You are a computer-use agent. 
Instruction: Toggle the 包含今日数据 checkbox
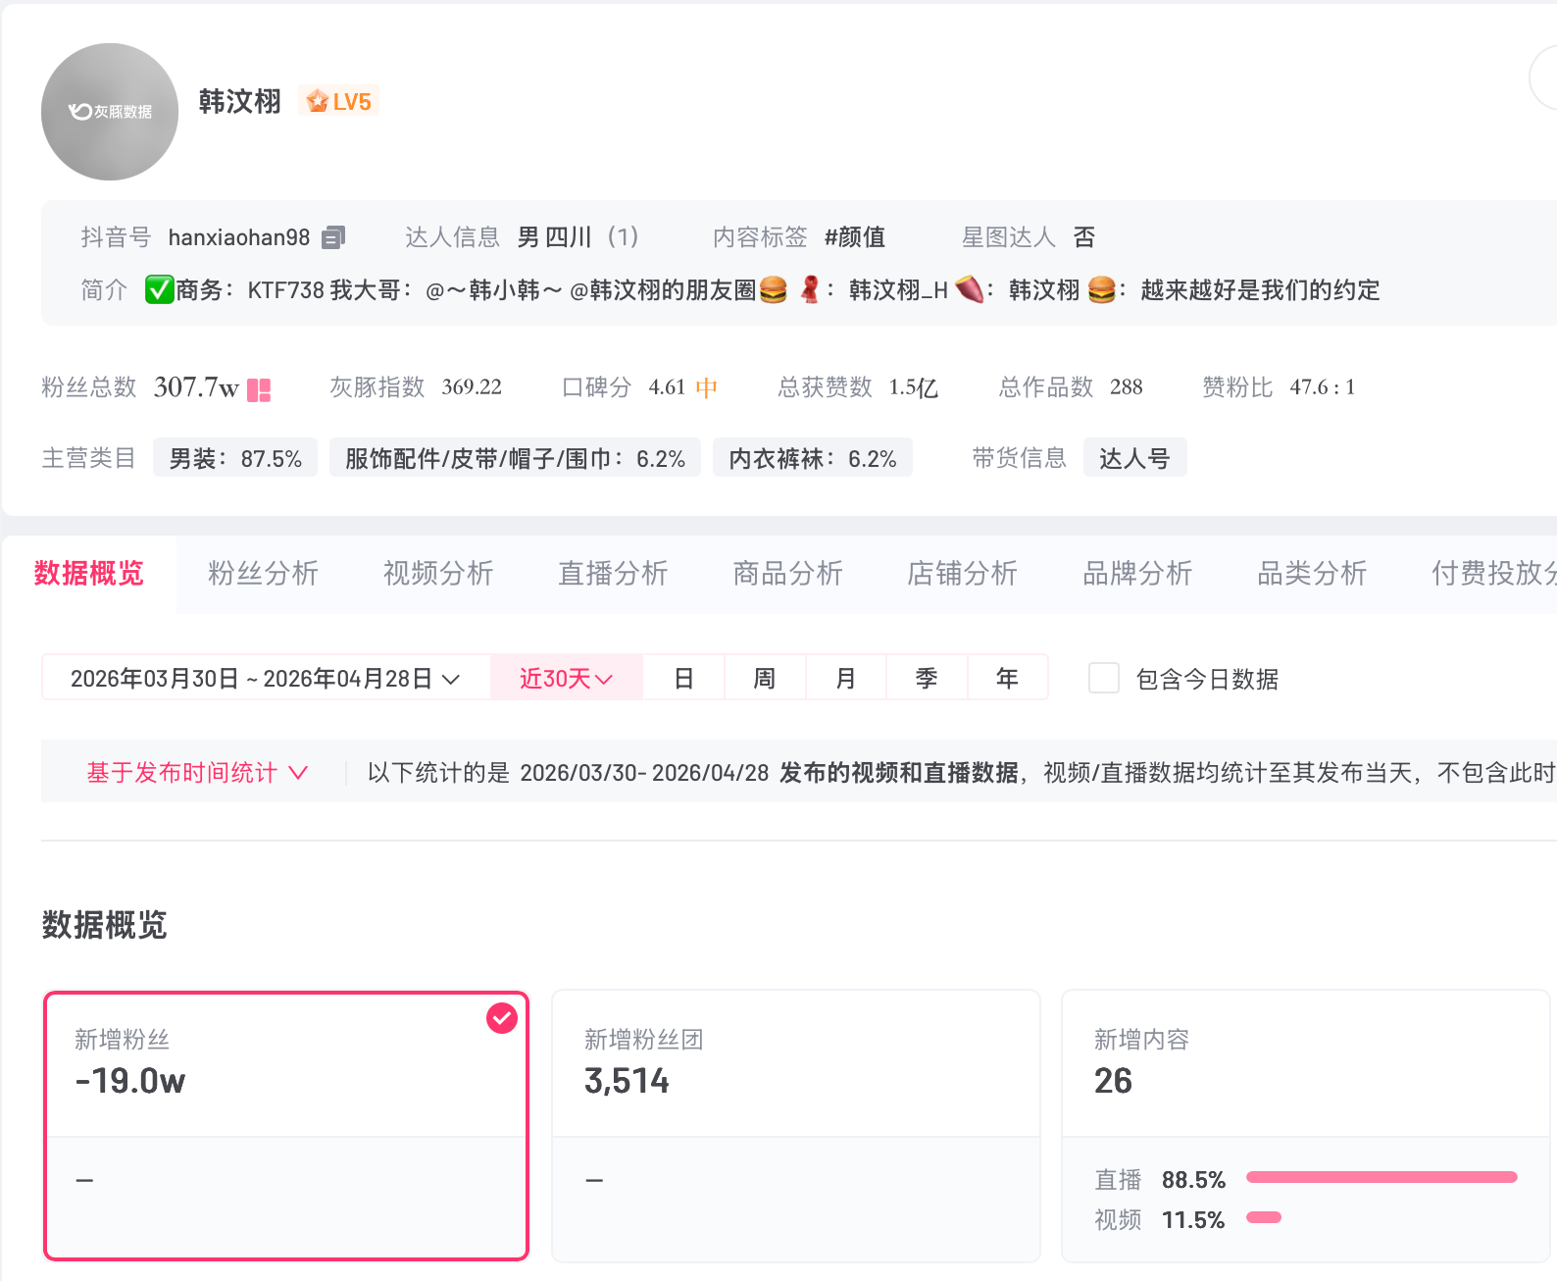pyautogui.click(x=1104, y=678)
